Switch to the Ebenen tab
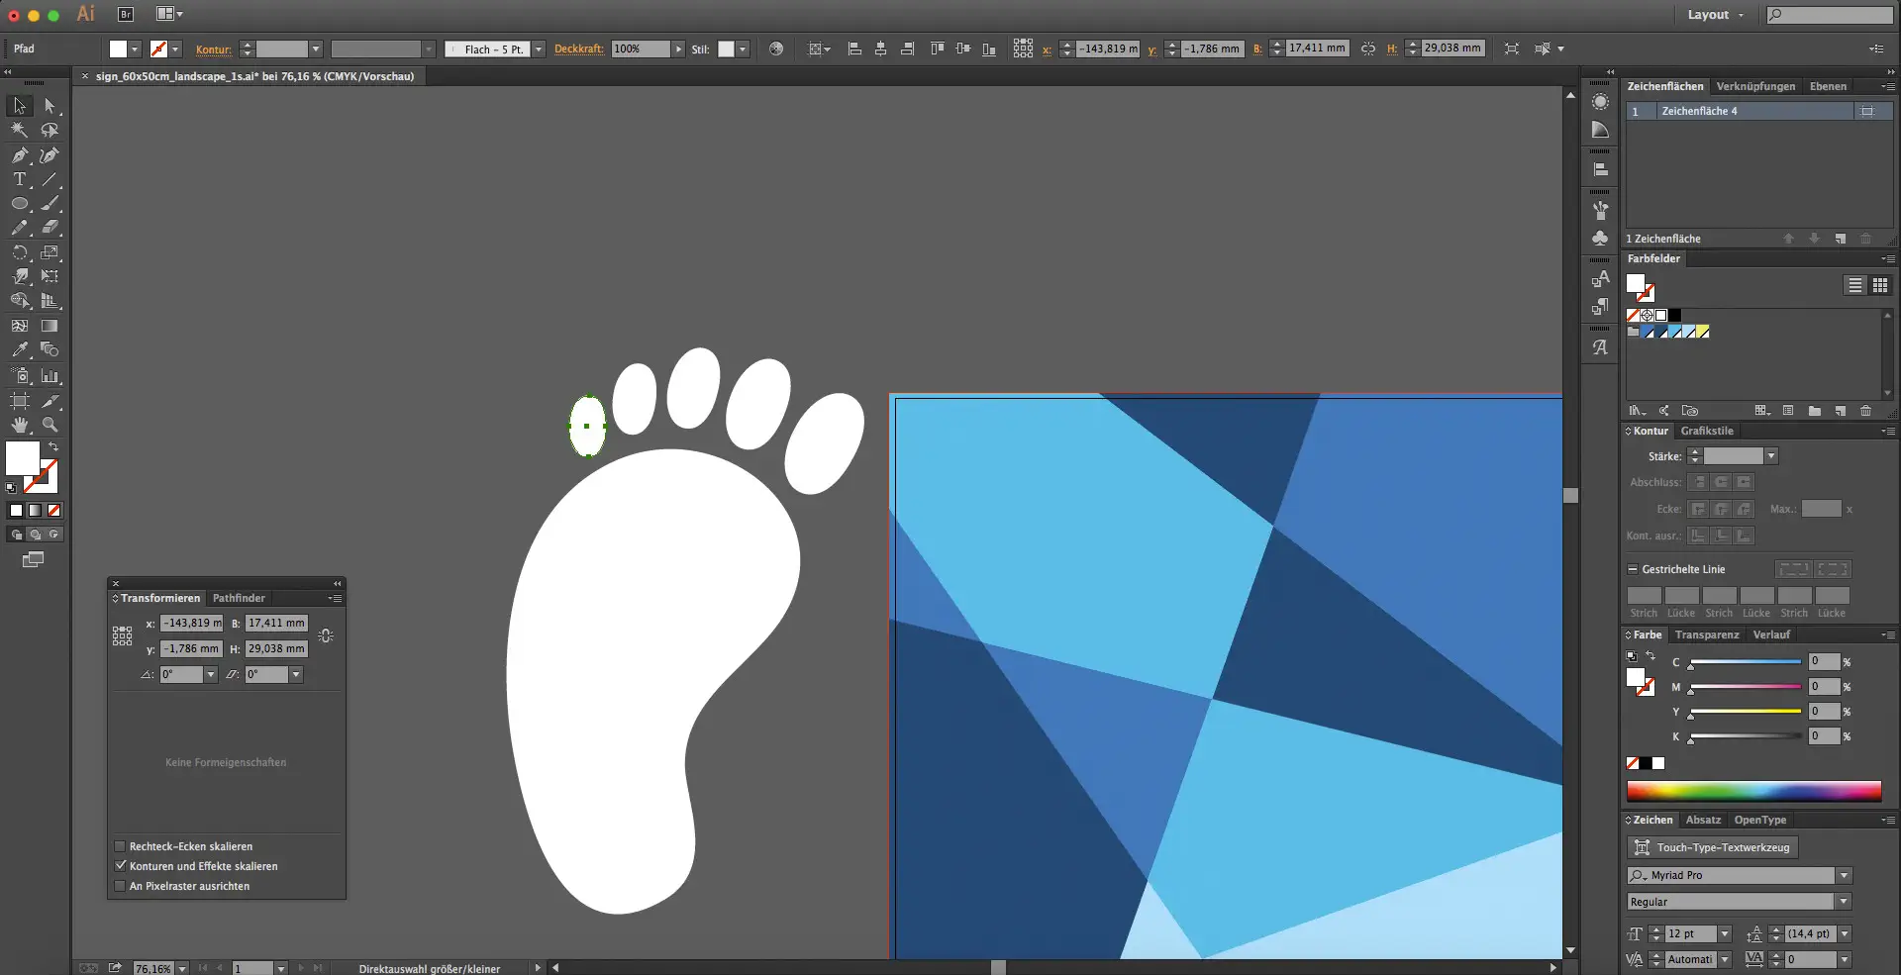This screenshot has width=1901, height=975. [1828, 86]
